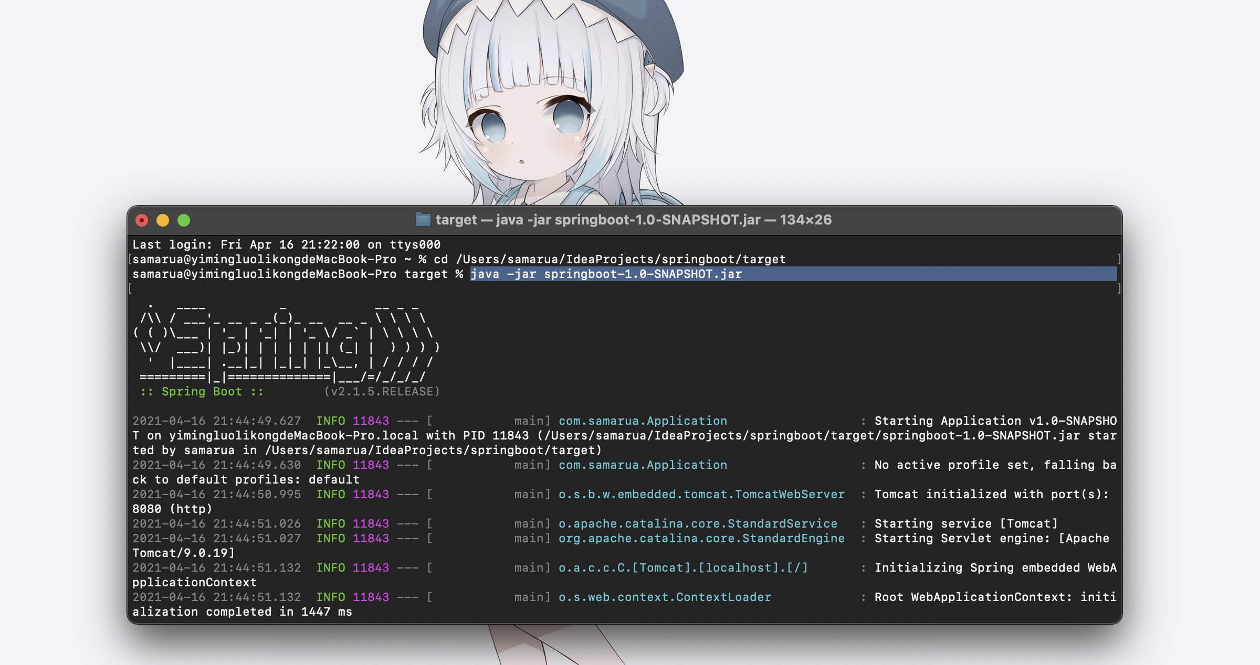Click timestamp '2021-04-16 21:44:49.627'
This screenshot has width=1260, height=665.
click(x=217, y=421)
